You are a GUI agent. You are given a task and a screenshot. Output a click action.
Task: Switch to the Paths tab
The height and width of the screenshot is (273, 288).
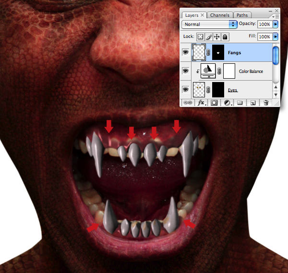[242, 15]
